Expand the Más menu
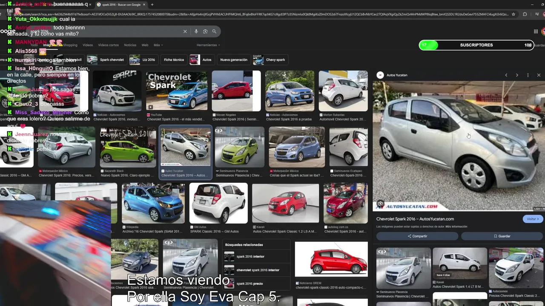The height and width of the screenshot is (306, 545). 158,45
